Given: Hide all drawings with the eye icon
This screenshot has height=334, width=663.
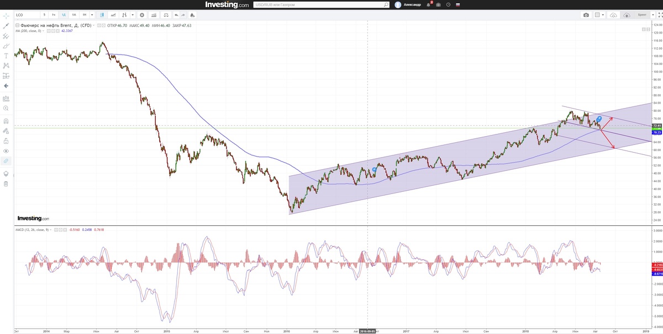Looking at the screenshot, I should point(6,150).
